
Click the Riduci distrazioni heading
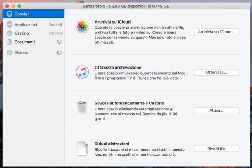coord(112,144)
